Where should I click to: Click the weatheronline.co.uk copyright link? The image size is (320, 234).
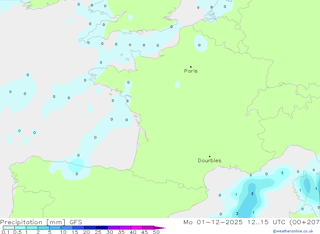(293, 231)
